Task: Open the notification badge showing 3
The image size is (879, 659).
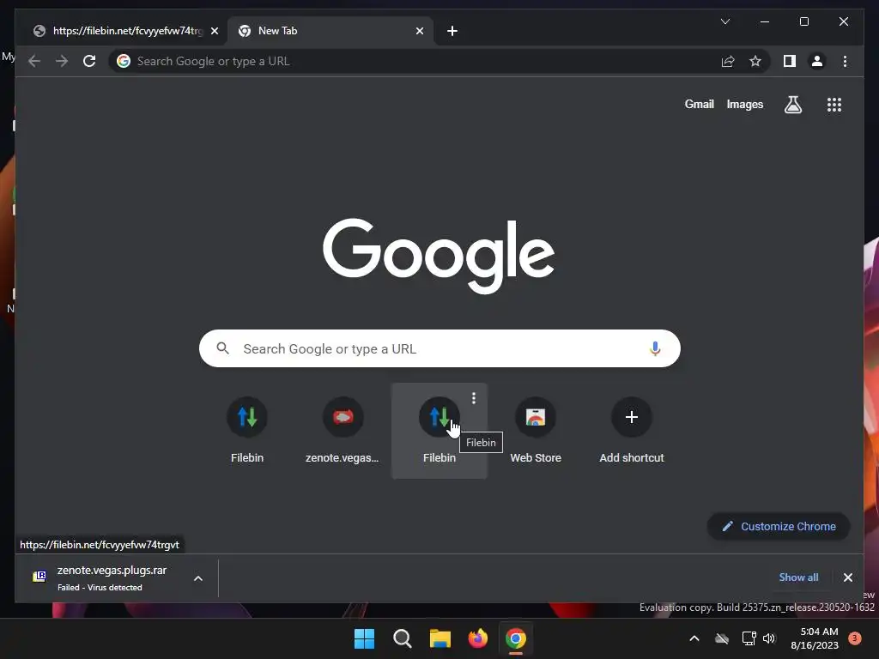Action: (x=854, y=638)
